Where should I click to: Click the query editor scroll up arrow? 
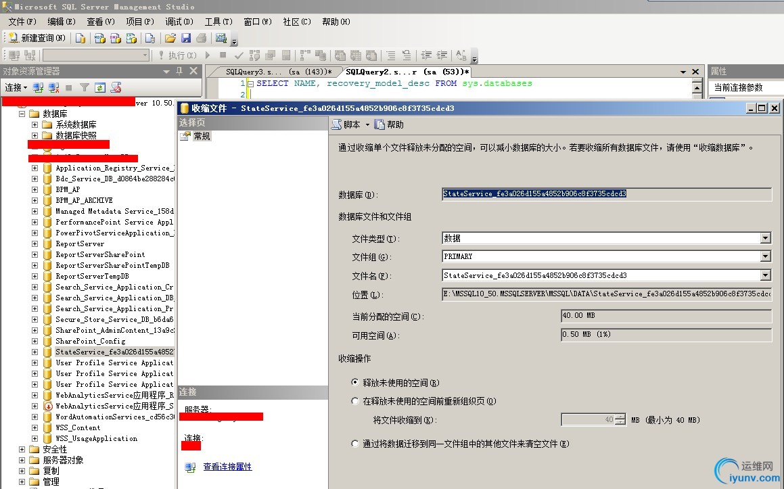(697, 88)
